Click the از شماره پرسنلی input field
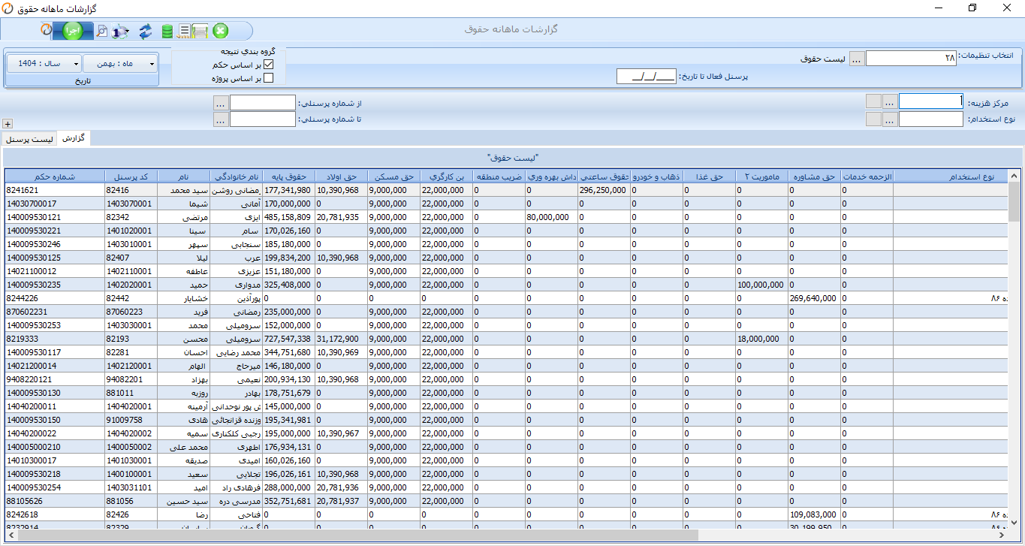1025x546 pixels. coord(263,103)
